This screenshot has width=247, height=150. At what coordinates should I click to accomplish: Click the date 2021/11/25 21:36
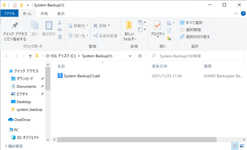coord(167,76)
